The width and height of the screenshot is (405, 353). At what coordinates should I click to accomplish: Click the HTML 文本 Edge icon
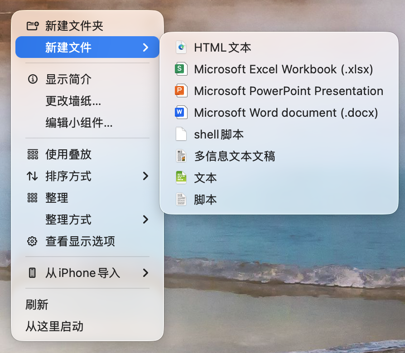pyautogui.click(x=181, y=47)
